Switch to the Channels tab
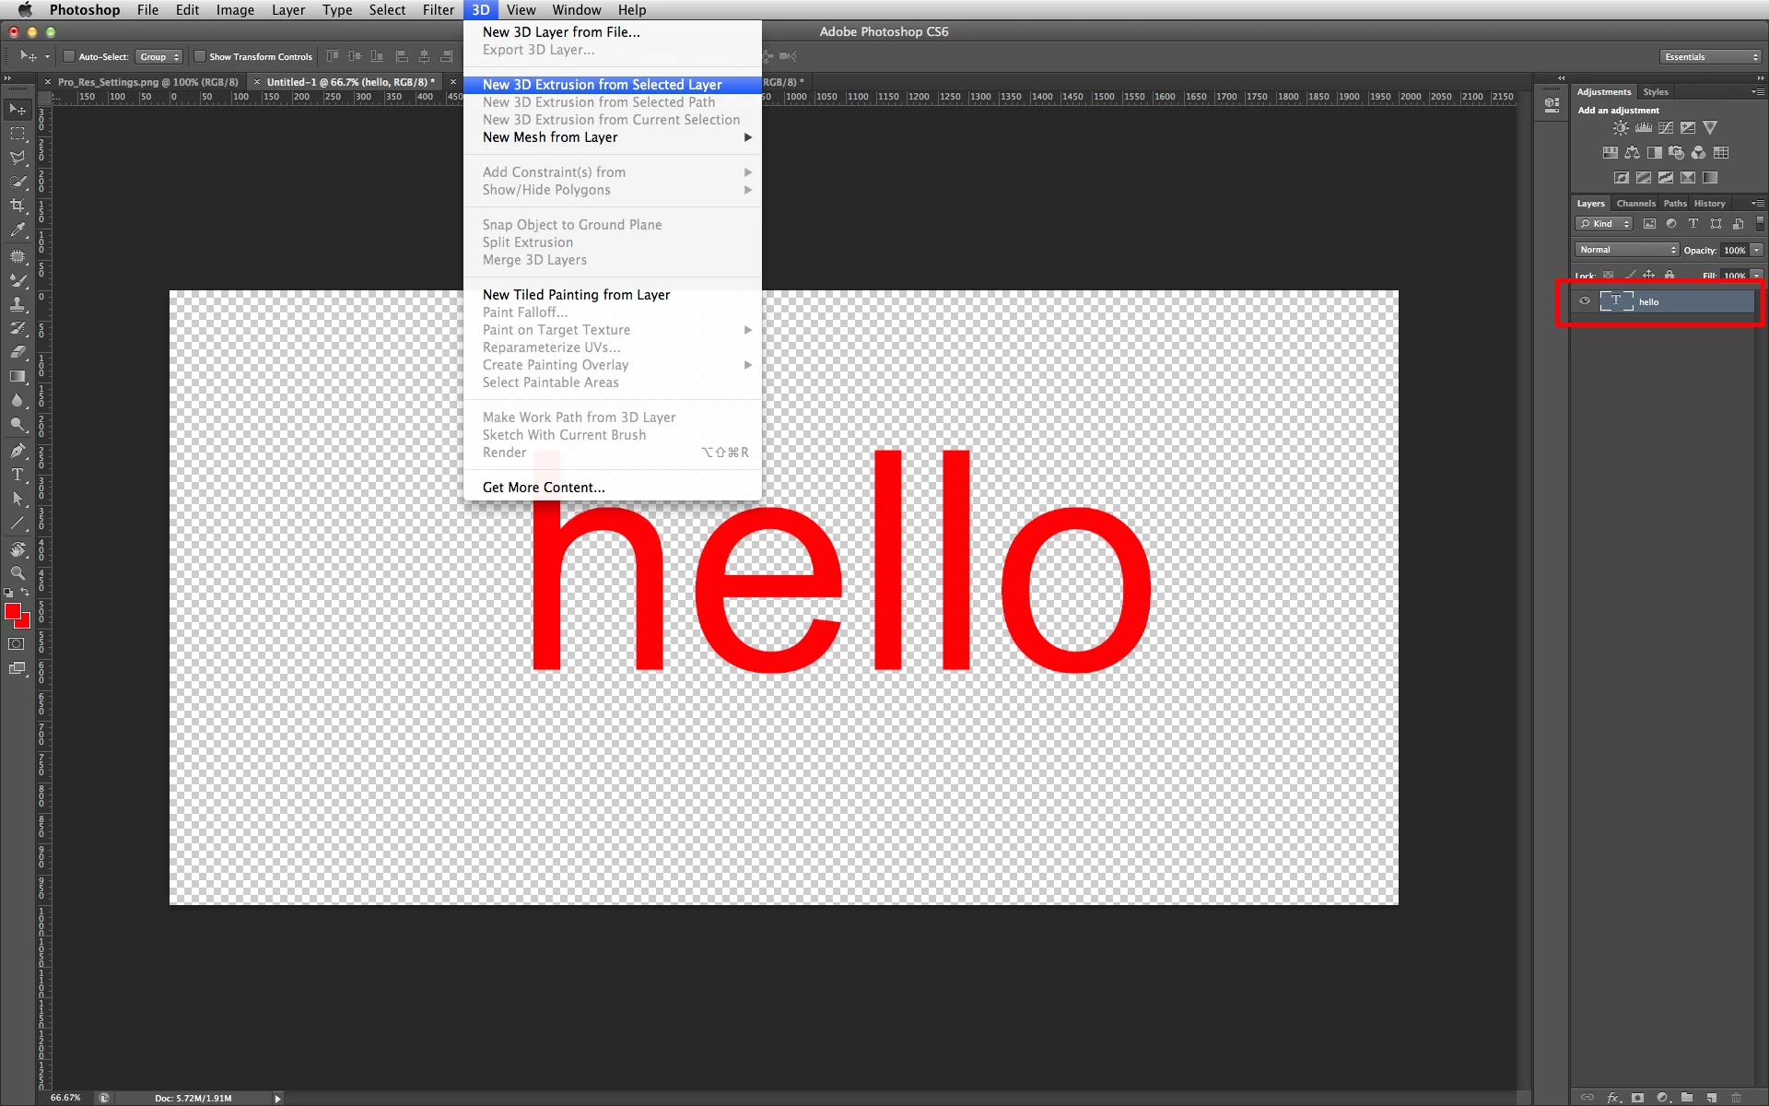This screenshot has height=1106, width=1769. (1635, 204)
